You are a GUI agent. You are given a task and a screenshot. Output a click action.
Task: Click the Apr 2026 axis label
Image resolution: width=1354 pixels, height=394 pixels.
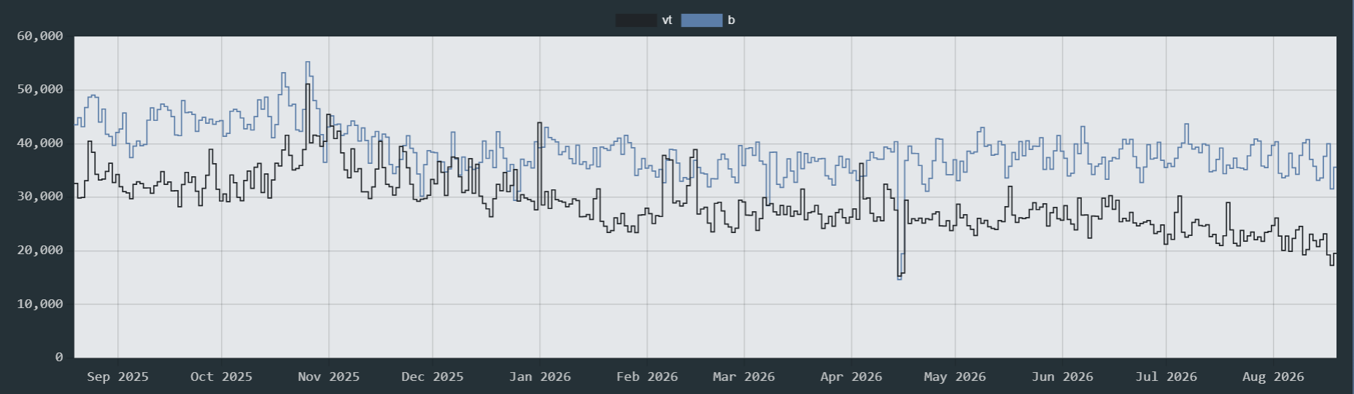tap(851, 377)
